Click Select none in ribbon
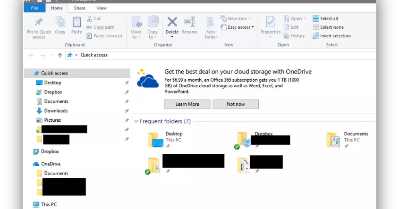The width and height of the screenshot is (399, 209). point(328,27)
